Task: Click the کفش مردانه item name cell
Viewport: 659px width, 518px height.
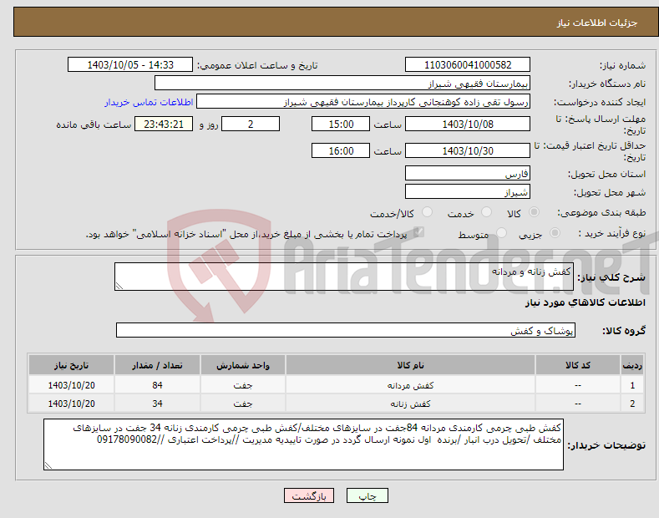Action: (x=410, y=385)
